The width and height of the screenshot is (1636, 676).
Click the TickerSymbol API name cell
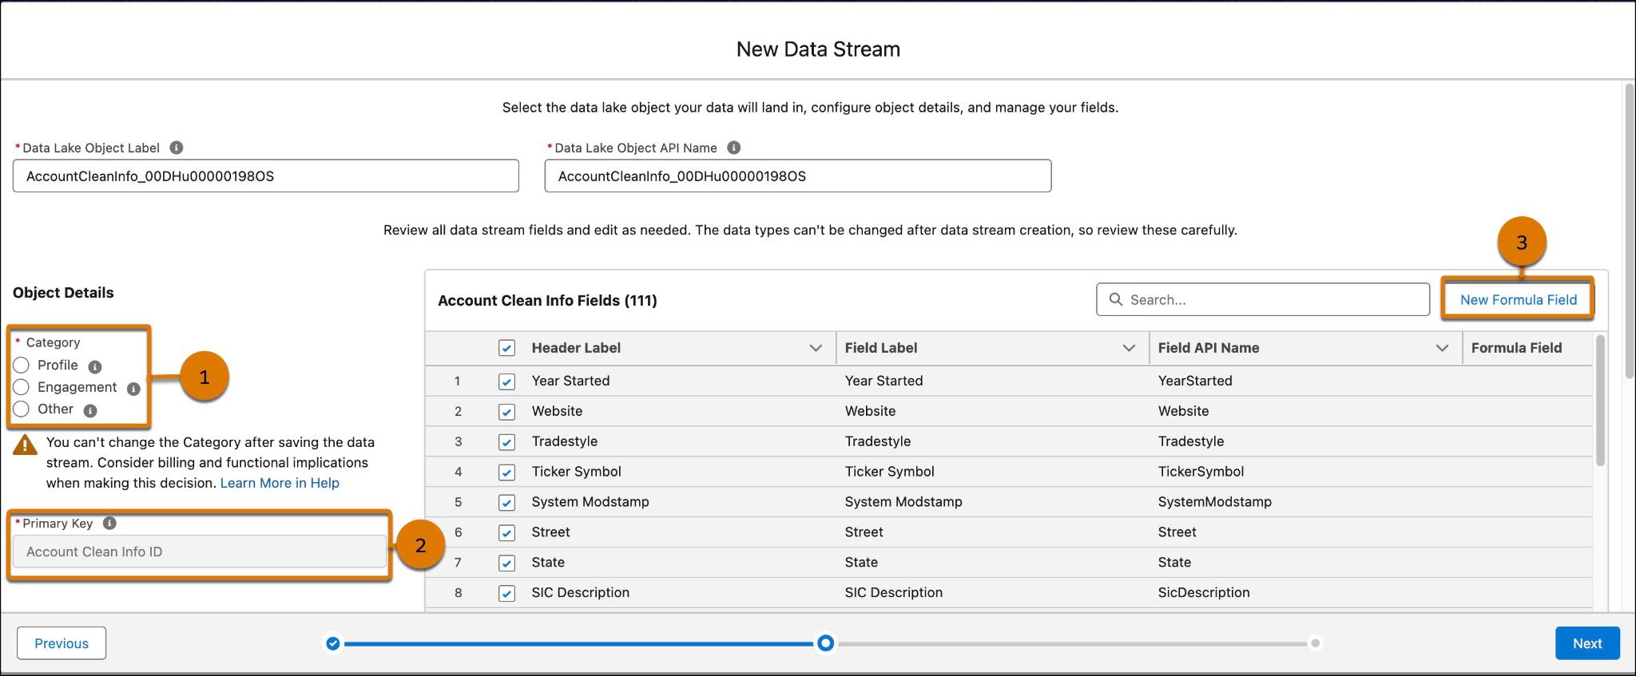click(1201, 472)
